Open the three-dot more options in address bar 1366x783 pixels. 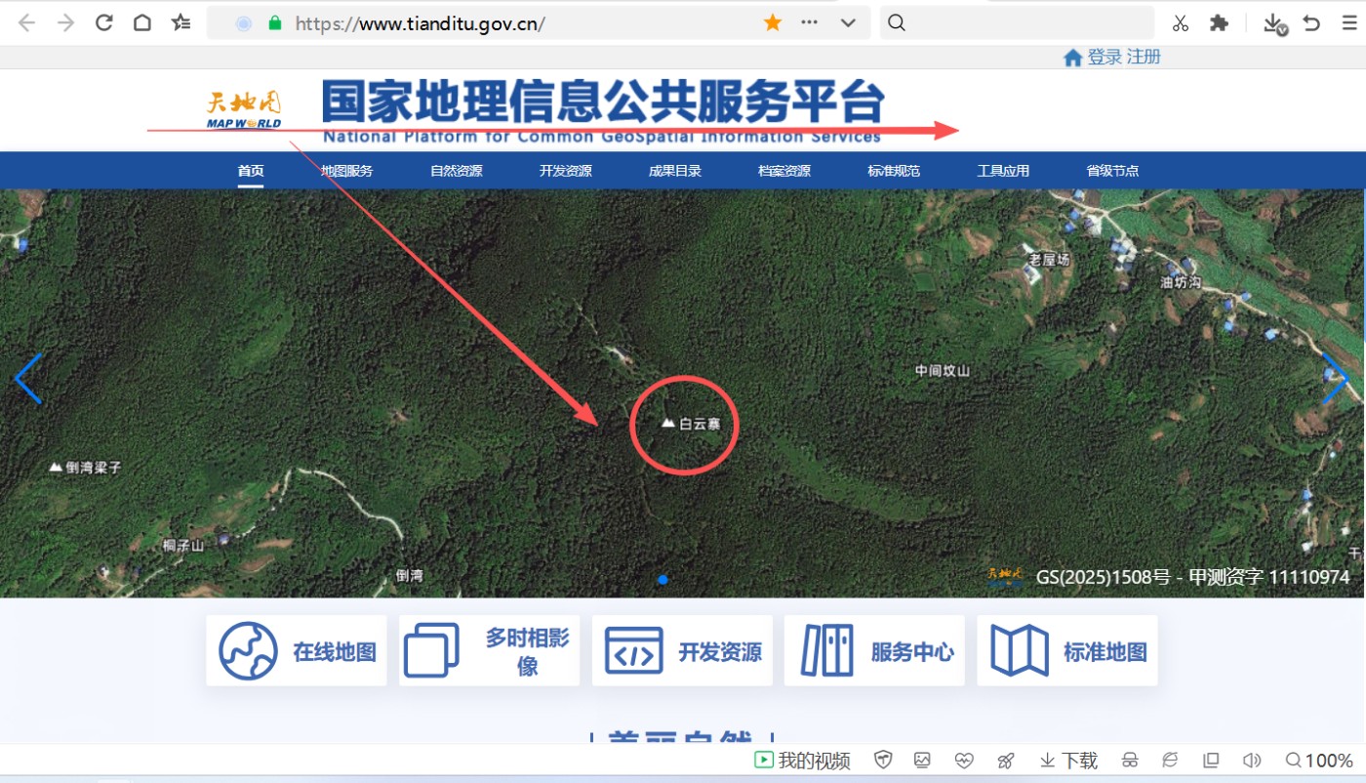tap(809, 22)
